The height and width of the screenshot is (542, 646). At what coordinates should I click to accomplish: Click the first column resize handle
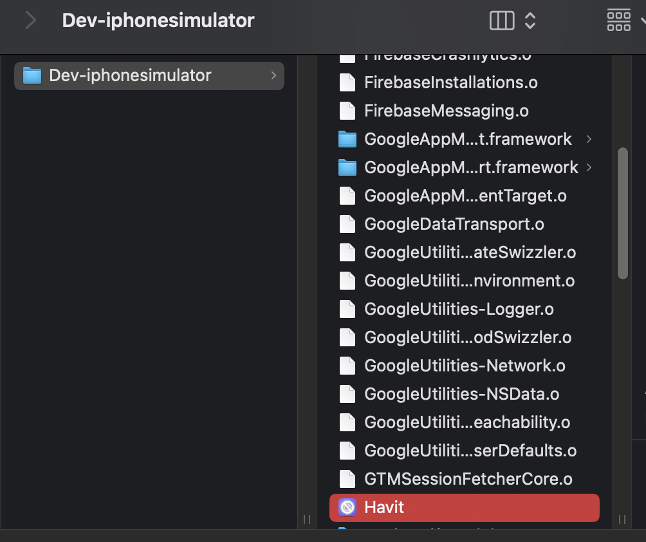click(307, 519)
